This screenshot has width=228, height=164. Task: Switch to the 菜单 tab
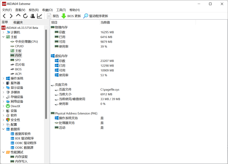tap(5, 22)
